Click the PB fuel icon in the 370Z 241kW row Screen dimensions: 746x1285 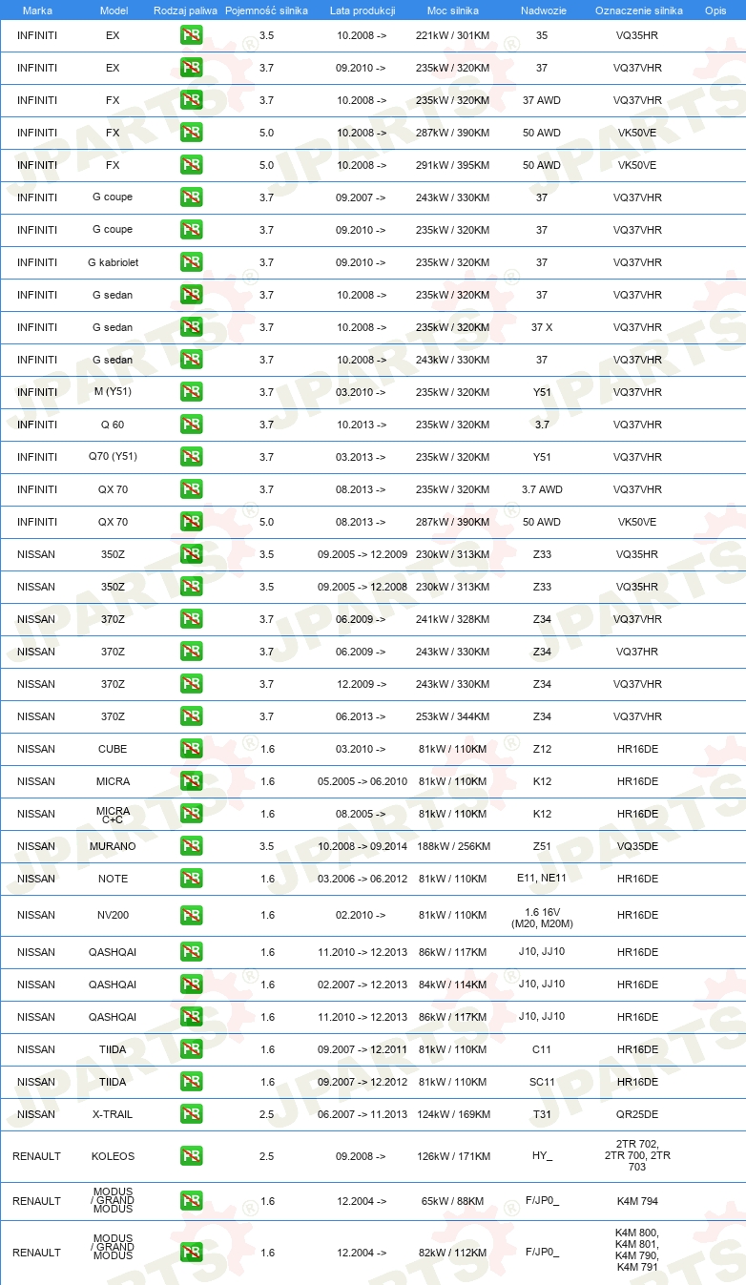[191, 619]
